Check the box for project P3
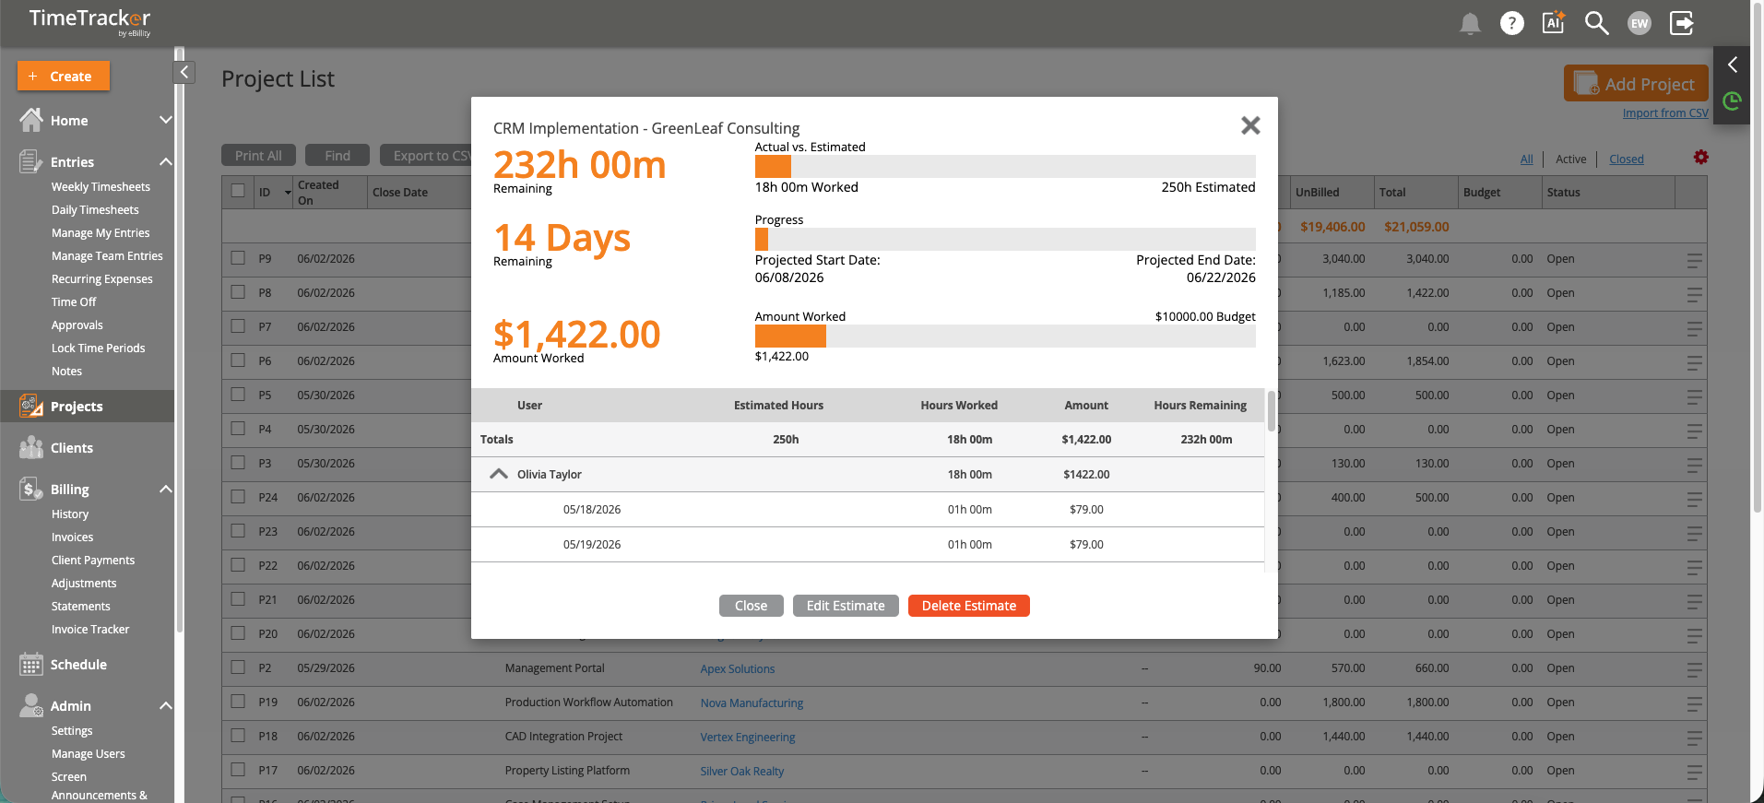The width and height of the screenshot is (1764, 803). pos(238,463)
